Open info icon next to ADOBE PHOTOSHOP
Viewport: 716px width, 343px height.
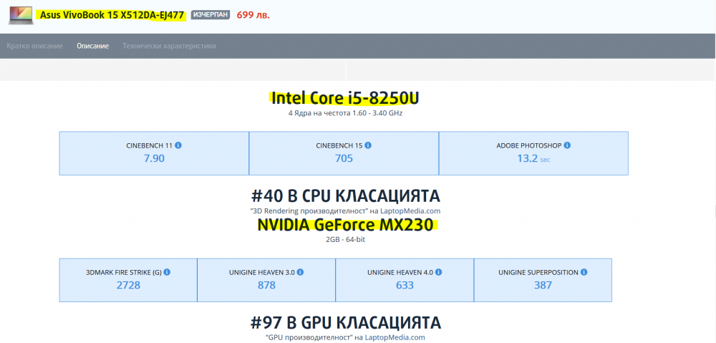tap(567, 145)
